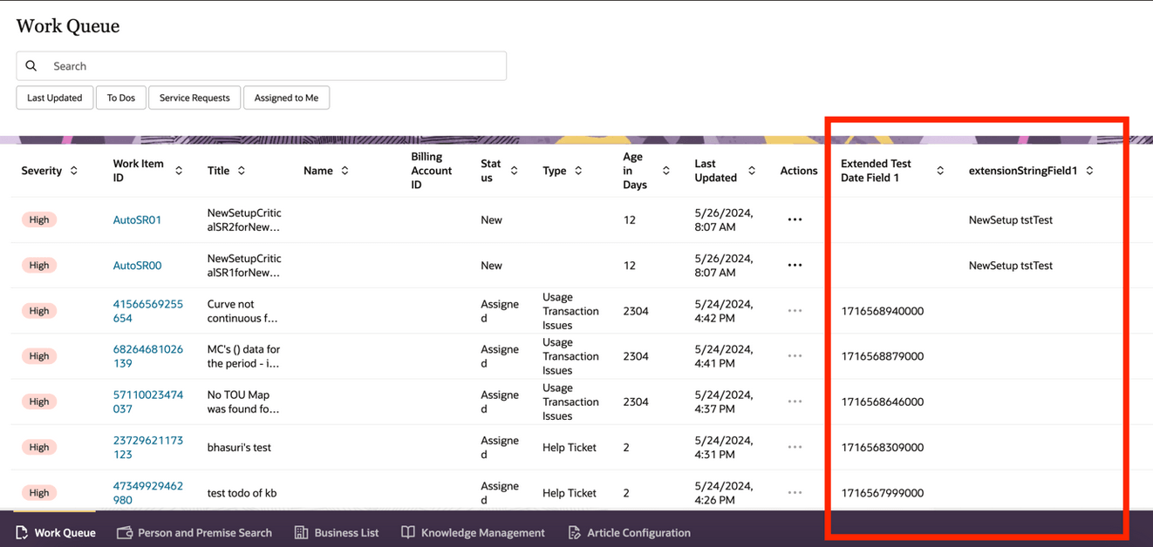
Task: Open the Actions ellipsis for bhasuri's test row
Action: point(795,447)
